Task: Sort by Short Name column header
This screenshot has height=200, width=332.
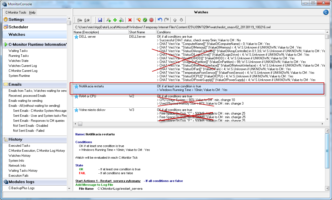Action: (142, 32)
